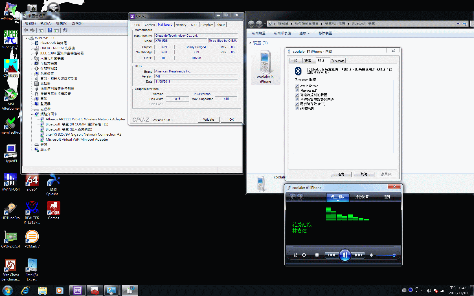This screenshot has height=296, width=474.
Task: Click scan for hardware changes toolbar icon
Action: (65, 30)
